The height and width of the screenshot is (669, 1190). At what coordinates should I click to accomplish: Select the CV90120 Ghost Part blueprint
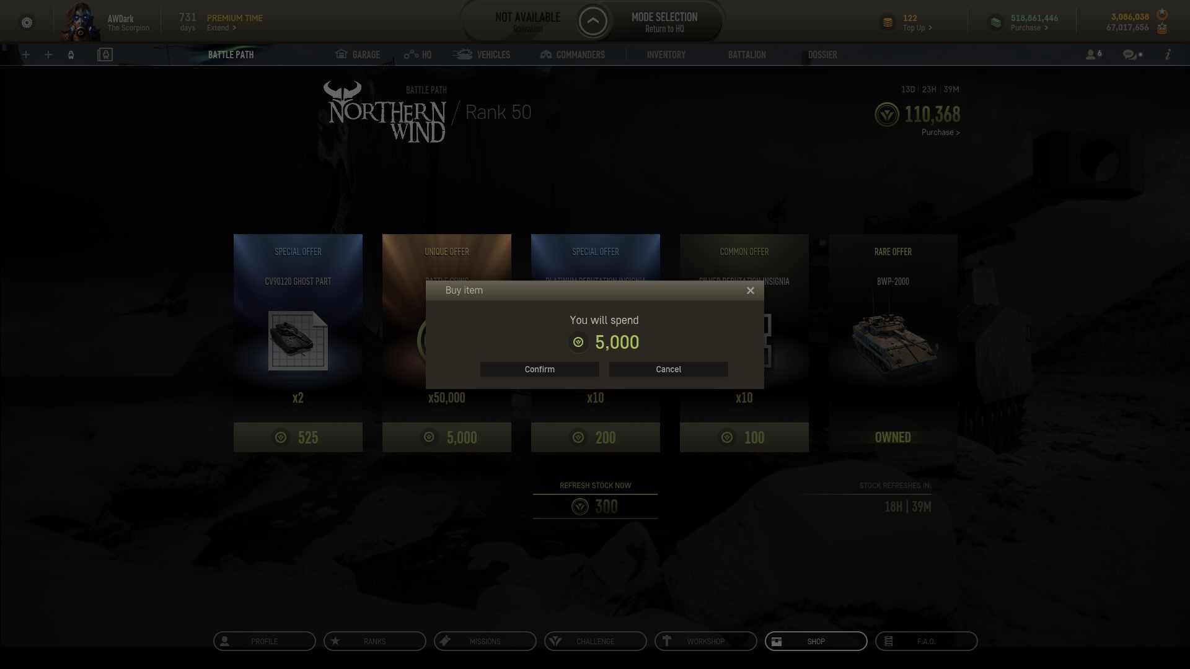coord(298,341)
